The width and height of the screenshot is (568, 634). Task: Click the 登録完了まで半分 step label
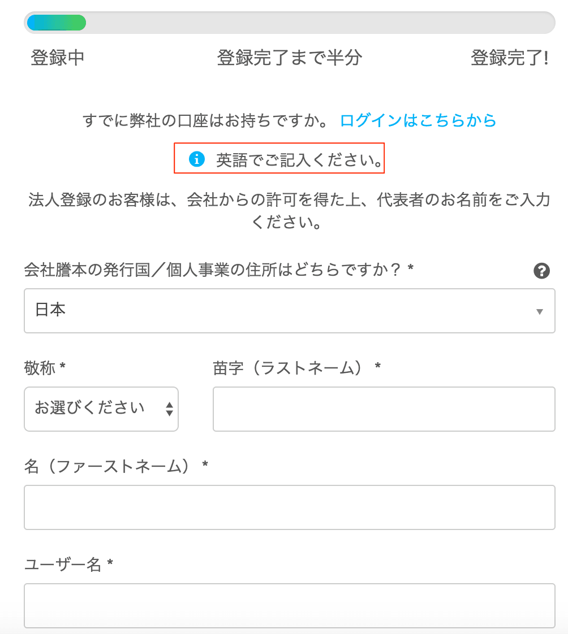pyautogui.click(x=289, y=58)
